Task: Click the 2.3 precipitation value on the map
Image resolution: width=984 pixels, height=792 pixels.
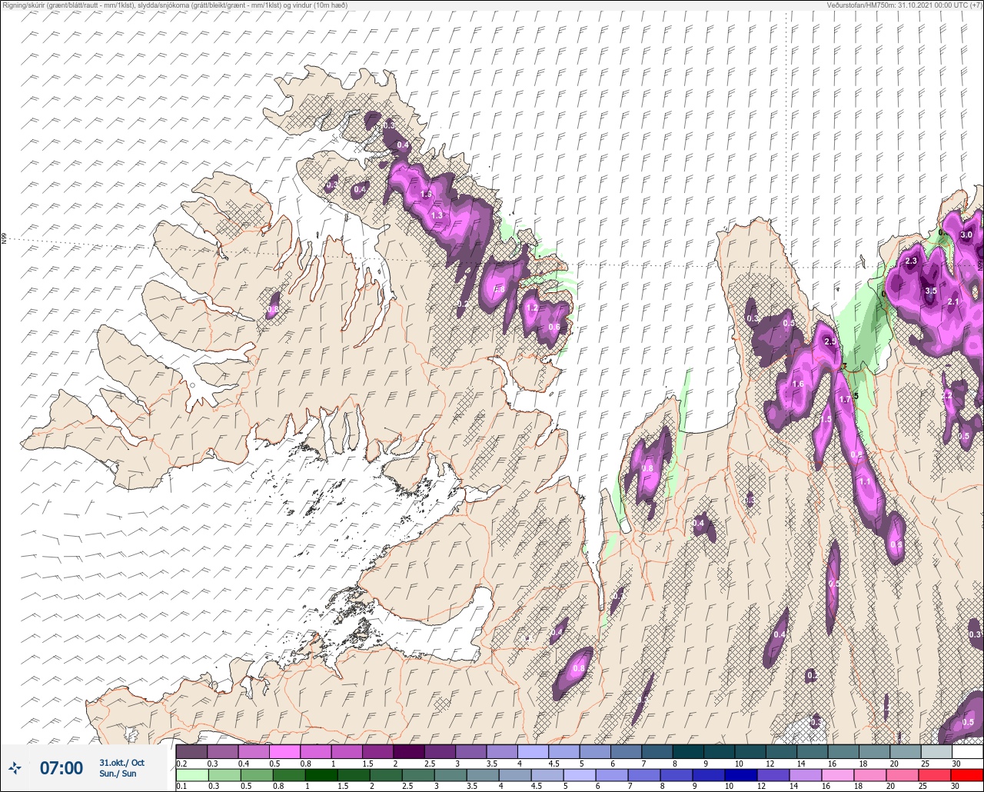Action: pyautogui.click(x=912, y=261)
